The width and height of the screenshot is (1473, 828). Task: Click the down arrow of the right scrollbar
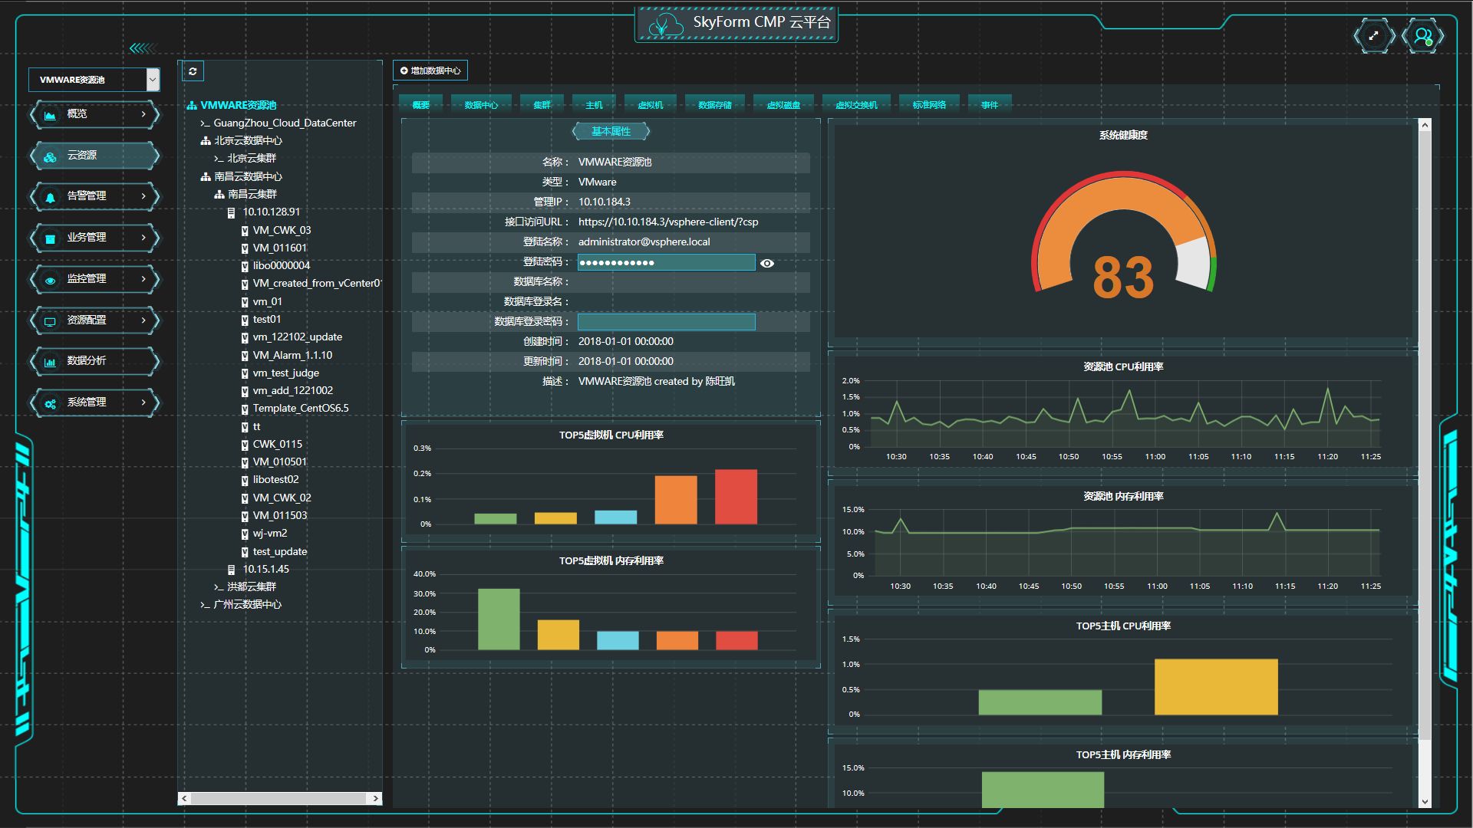[x=1425, y=802]
